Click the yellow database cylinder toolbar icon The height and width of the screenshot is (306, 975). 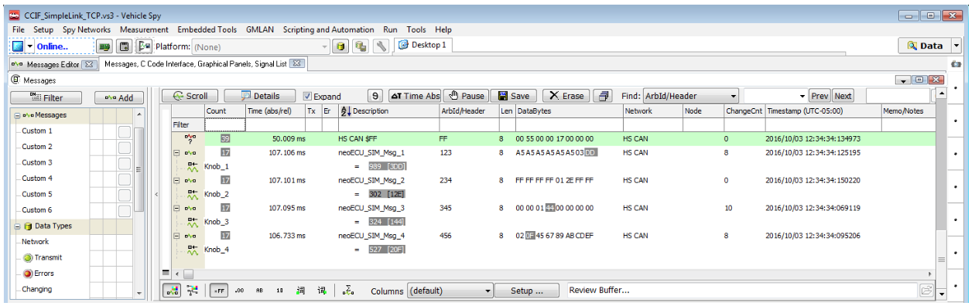pos(340,47)
